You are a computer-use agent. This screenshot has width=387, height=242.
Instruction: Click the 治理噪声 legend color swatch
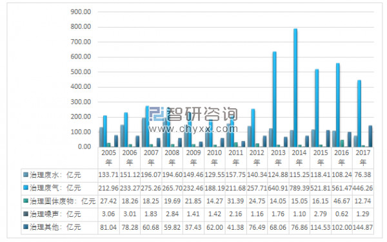pyautogui.click(x=25, y=214)
